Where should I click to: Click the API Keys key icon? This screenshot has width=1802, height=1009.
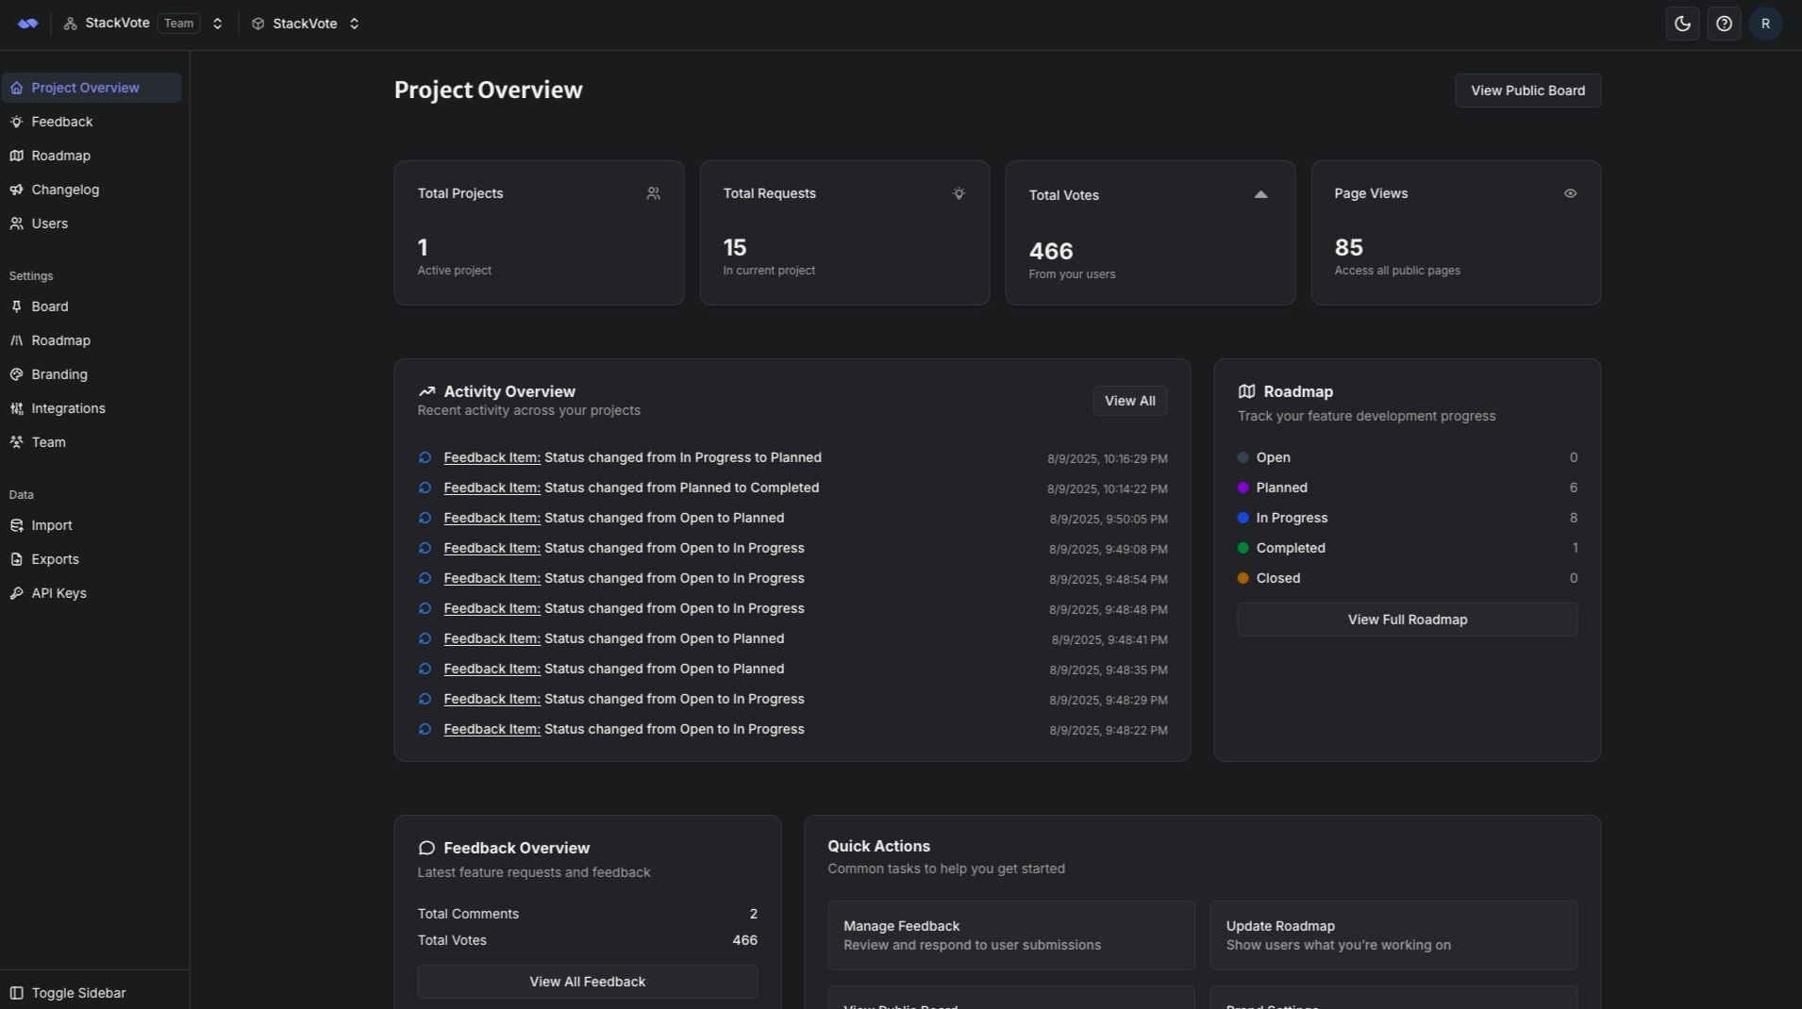16,593
